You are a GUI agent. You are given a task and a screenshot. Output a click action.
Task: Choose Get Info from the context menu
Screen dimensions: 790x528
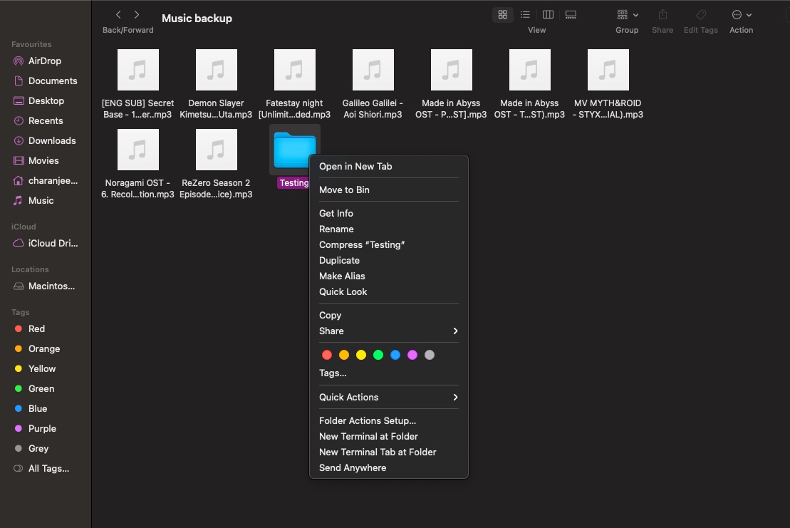(336, 213)
